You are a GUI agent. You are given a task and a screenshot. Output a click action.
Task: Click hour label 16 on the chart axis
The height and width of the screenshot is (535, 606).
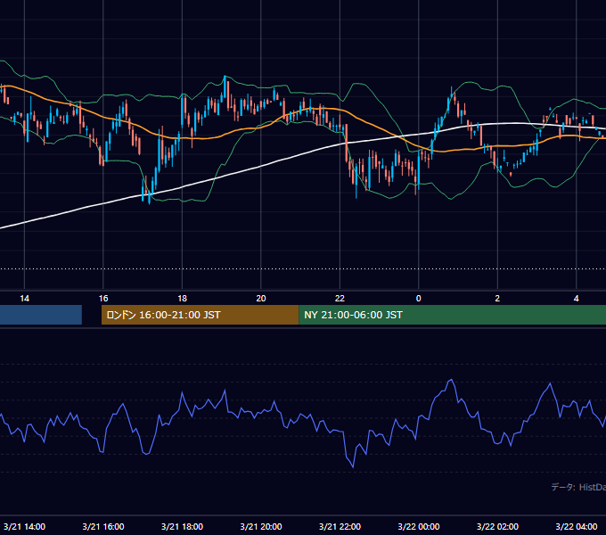coord(103,299)
